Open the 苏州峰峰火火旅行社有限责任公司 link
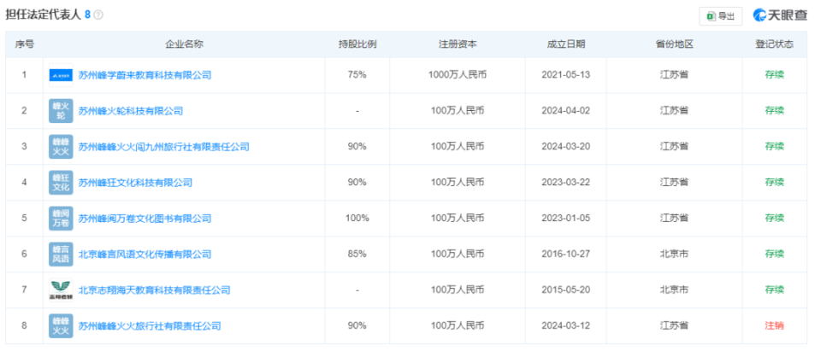Viewport: 821px width, 351px height. tap(150, 326)
